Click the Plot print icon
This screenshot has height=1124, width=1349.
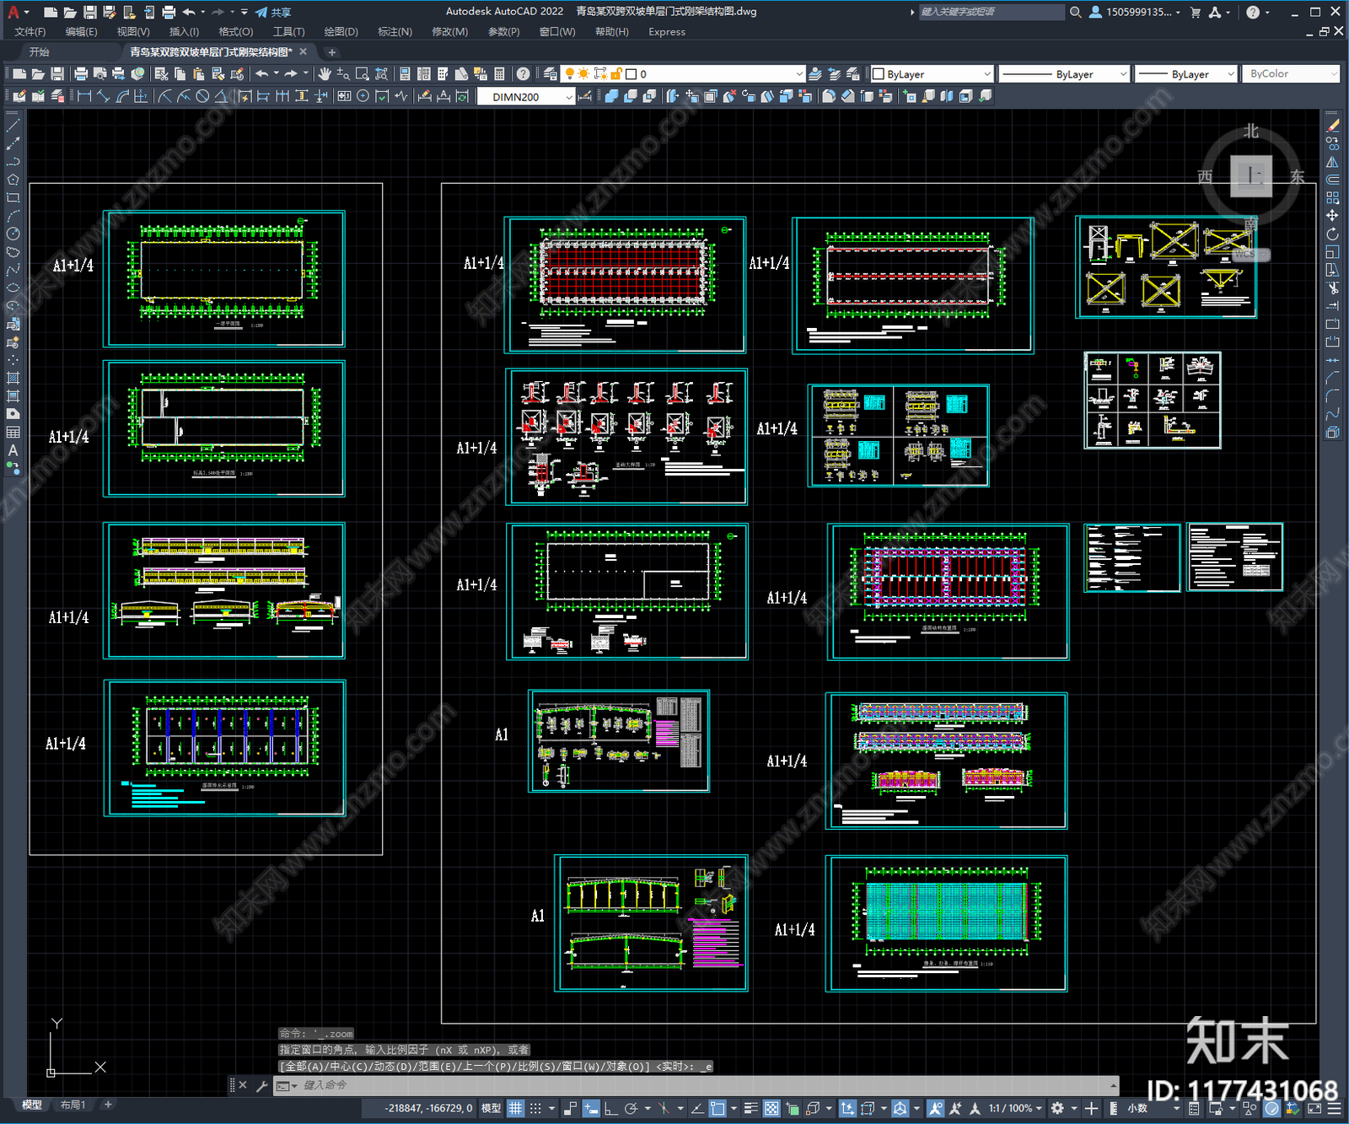pos(81,74)
